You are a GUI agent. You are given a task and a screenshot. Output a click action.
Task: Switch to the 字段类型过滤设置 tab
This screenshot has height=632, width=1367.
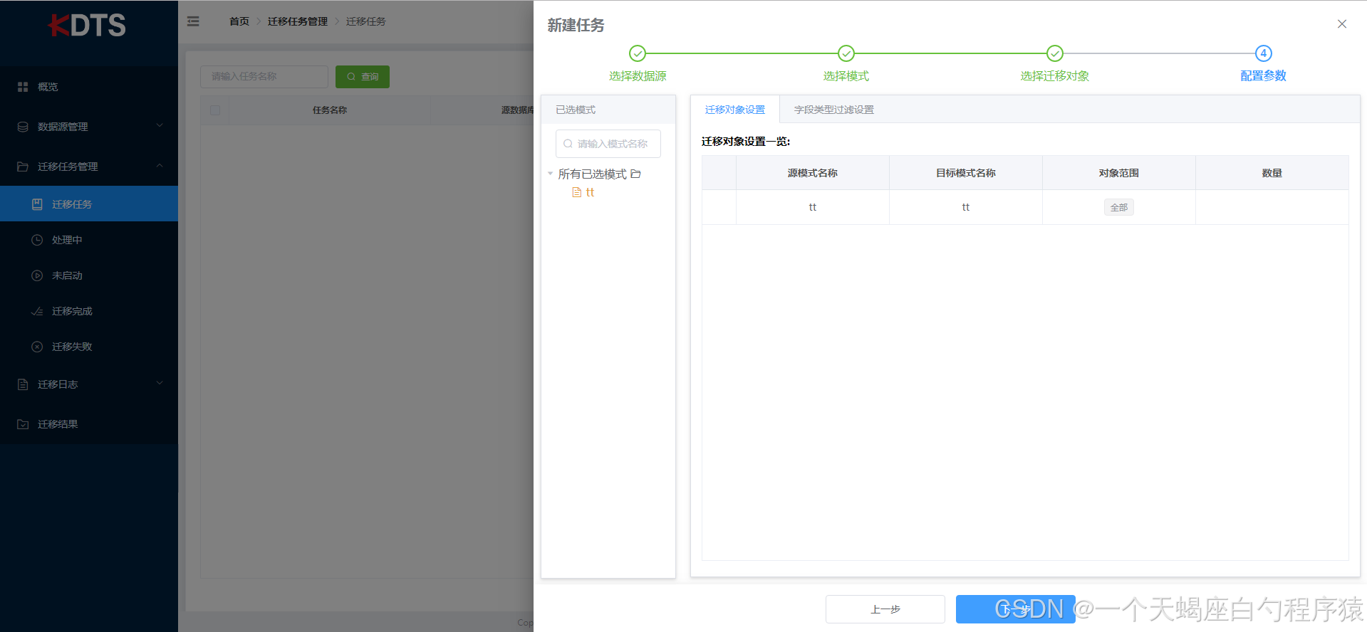tap(834, 110)
